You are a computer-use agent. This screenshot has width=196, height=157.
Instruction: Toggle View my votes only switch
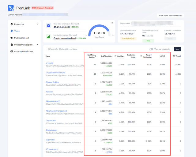click(x=151, y=49)
